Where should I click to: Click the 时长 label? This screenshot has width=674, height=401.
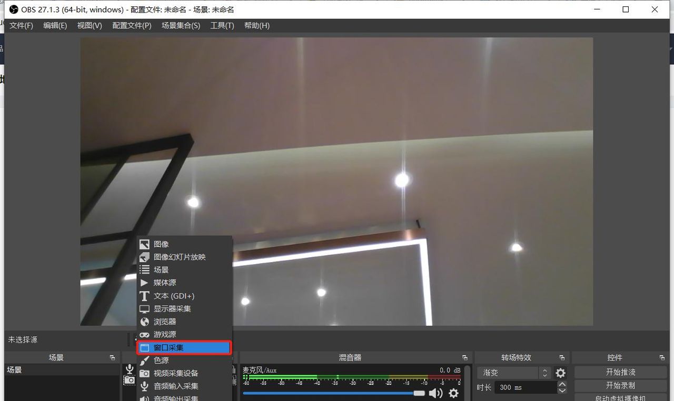pyautogui.click(x=484, y=387)
